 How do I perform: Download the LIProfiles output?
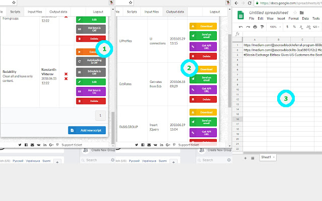(203, 26)
